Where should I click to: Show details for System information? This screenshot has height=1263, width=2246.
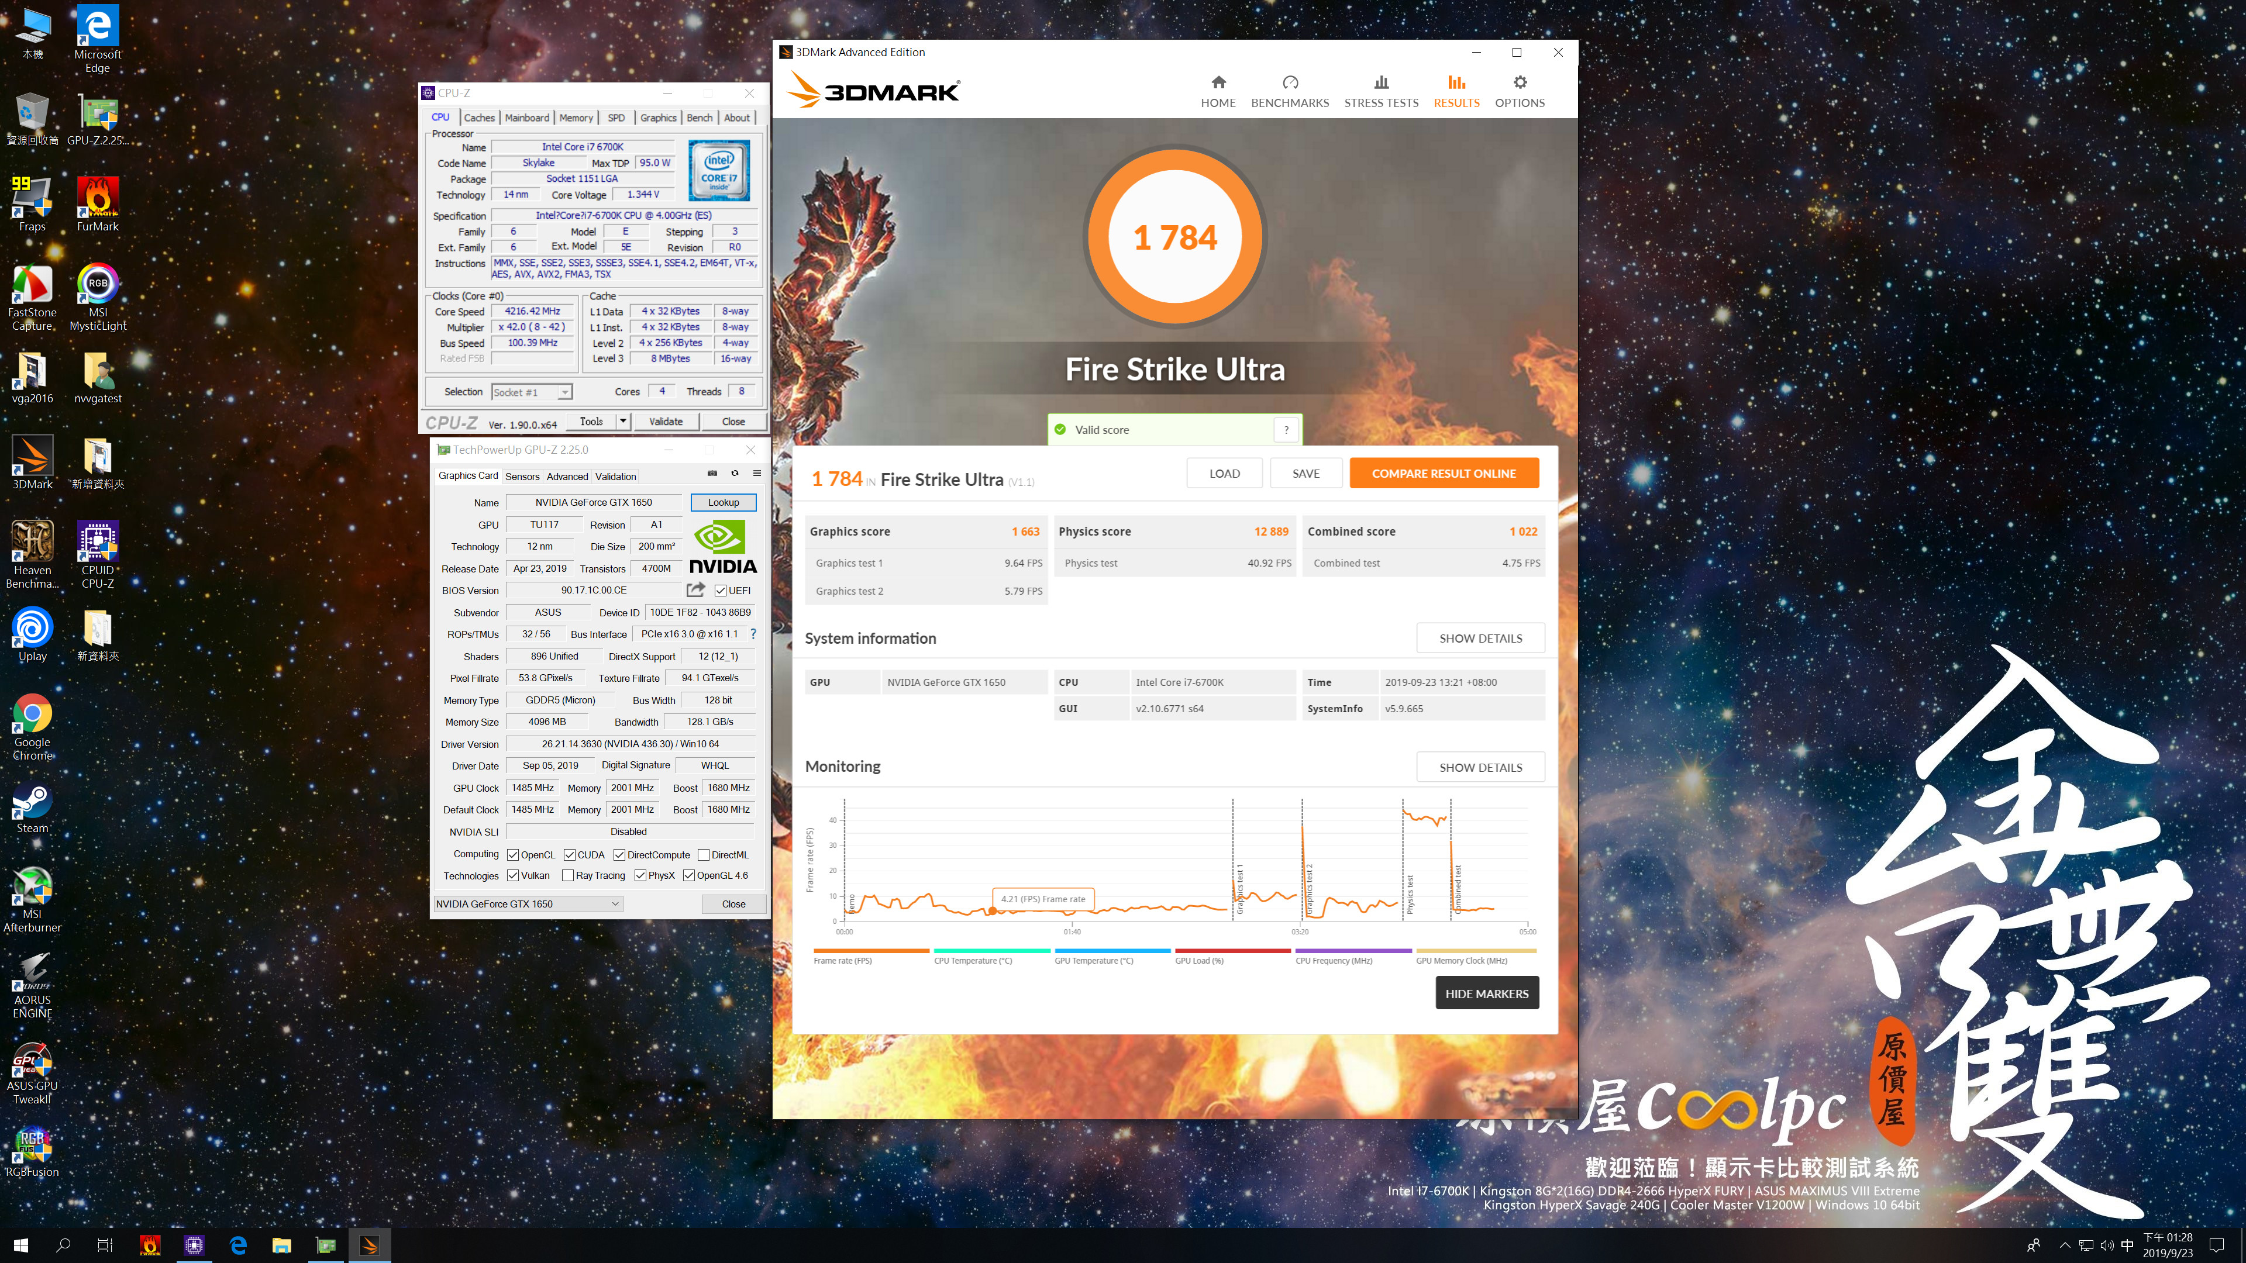coord(1480,638)
